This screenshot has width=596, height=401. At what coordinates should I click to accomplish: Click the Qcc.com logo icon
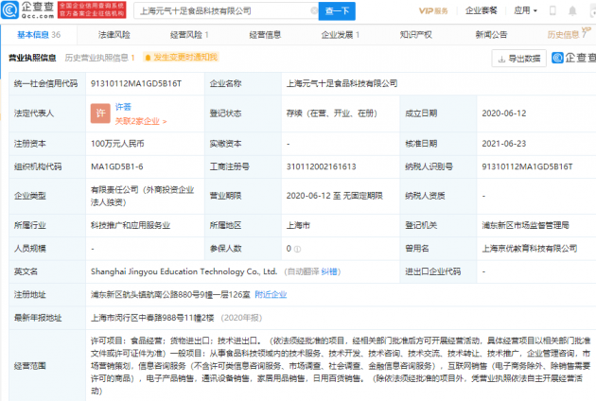click(9, 9)
